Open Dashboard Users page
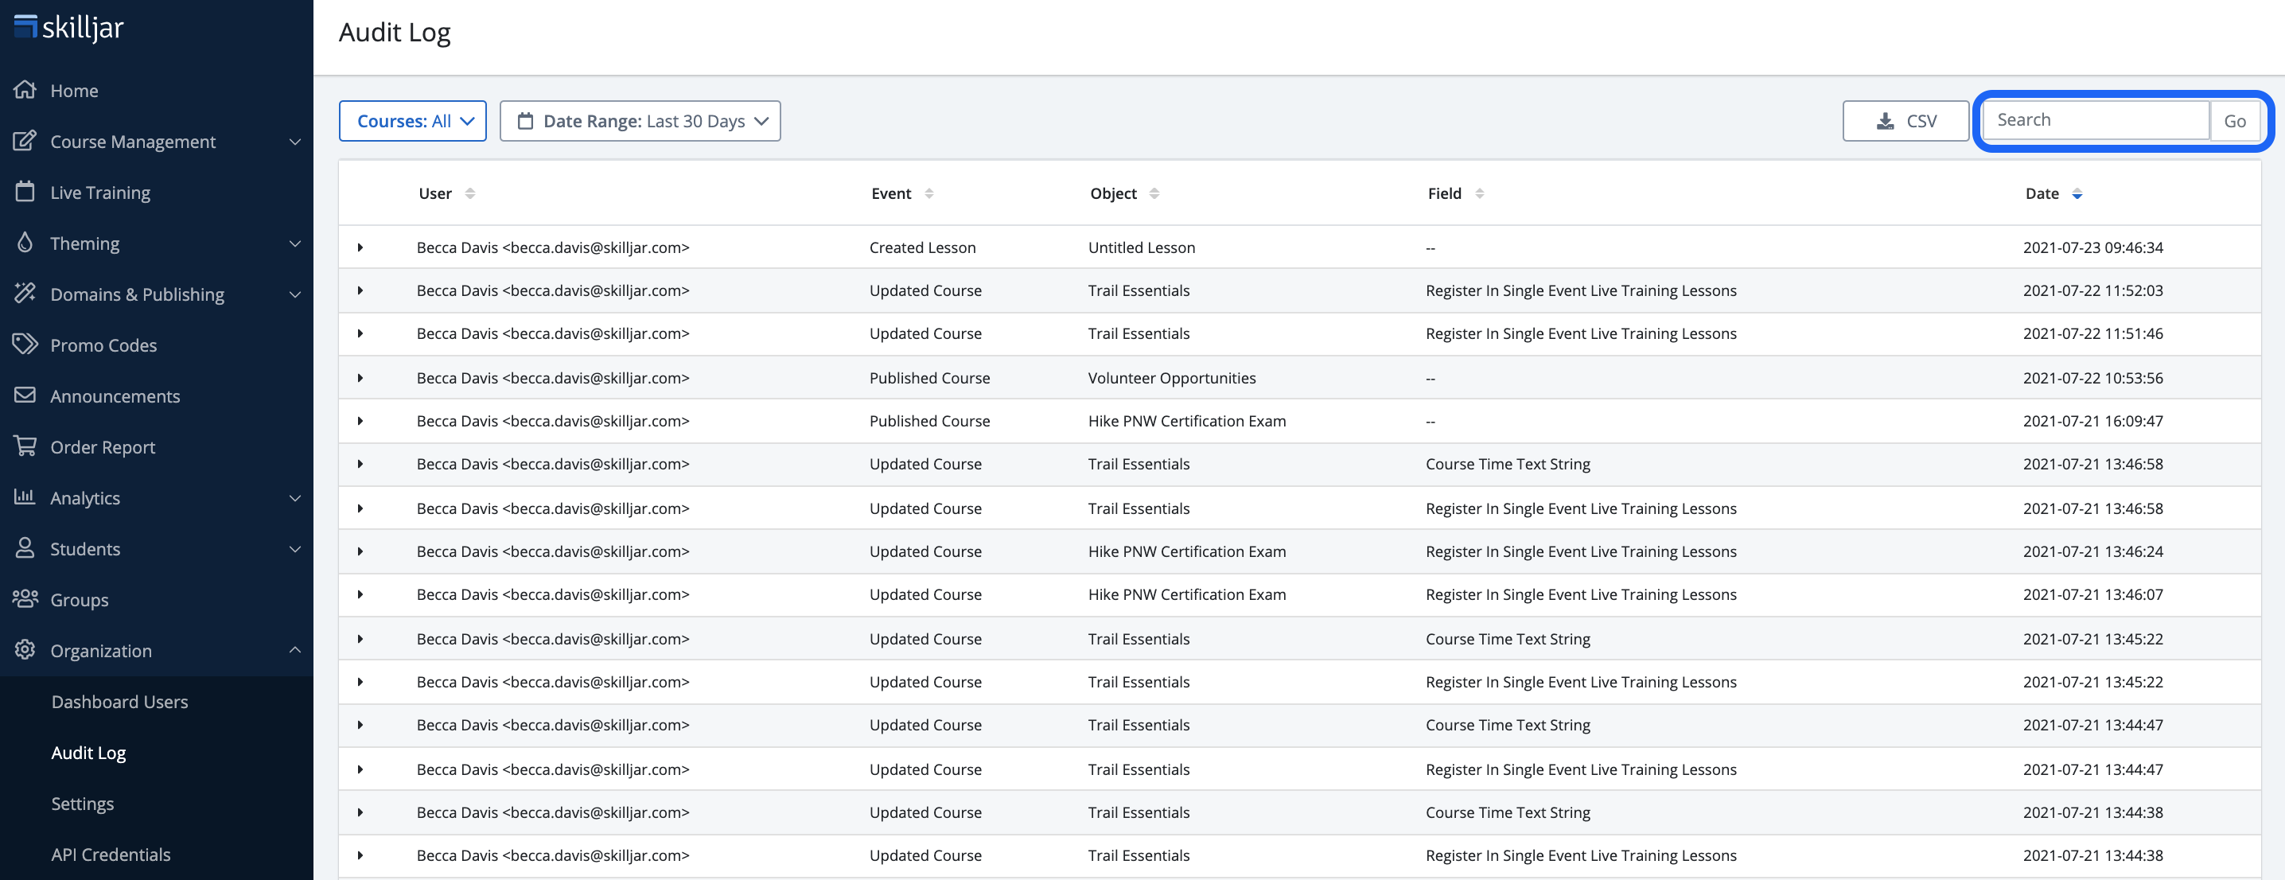 point(120,702)
